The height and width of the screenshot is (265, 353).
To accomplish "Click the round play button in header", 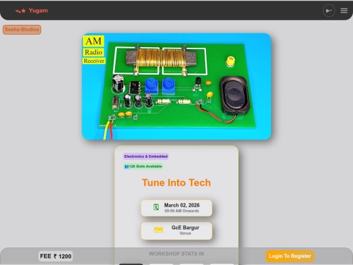I will click(x=329, y=10).
